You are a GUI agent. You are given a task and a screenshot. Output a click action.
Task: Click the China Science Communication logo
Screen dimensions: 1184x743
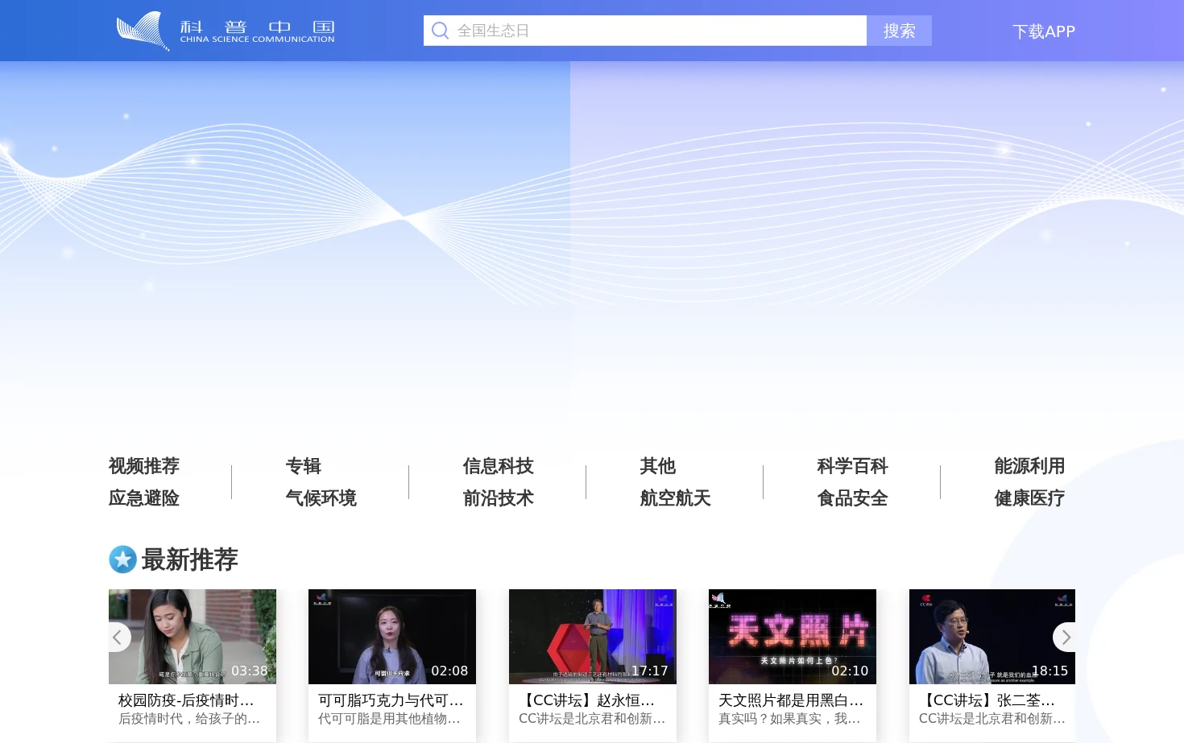tap(226, 31)
